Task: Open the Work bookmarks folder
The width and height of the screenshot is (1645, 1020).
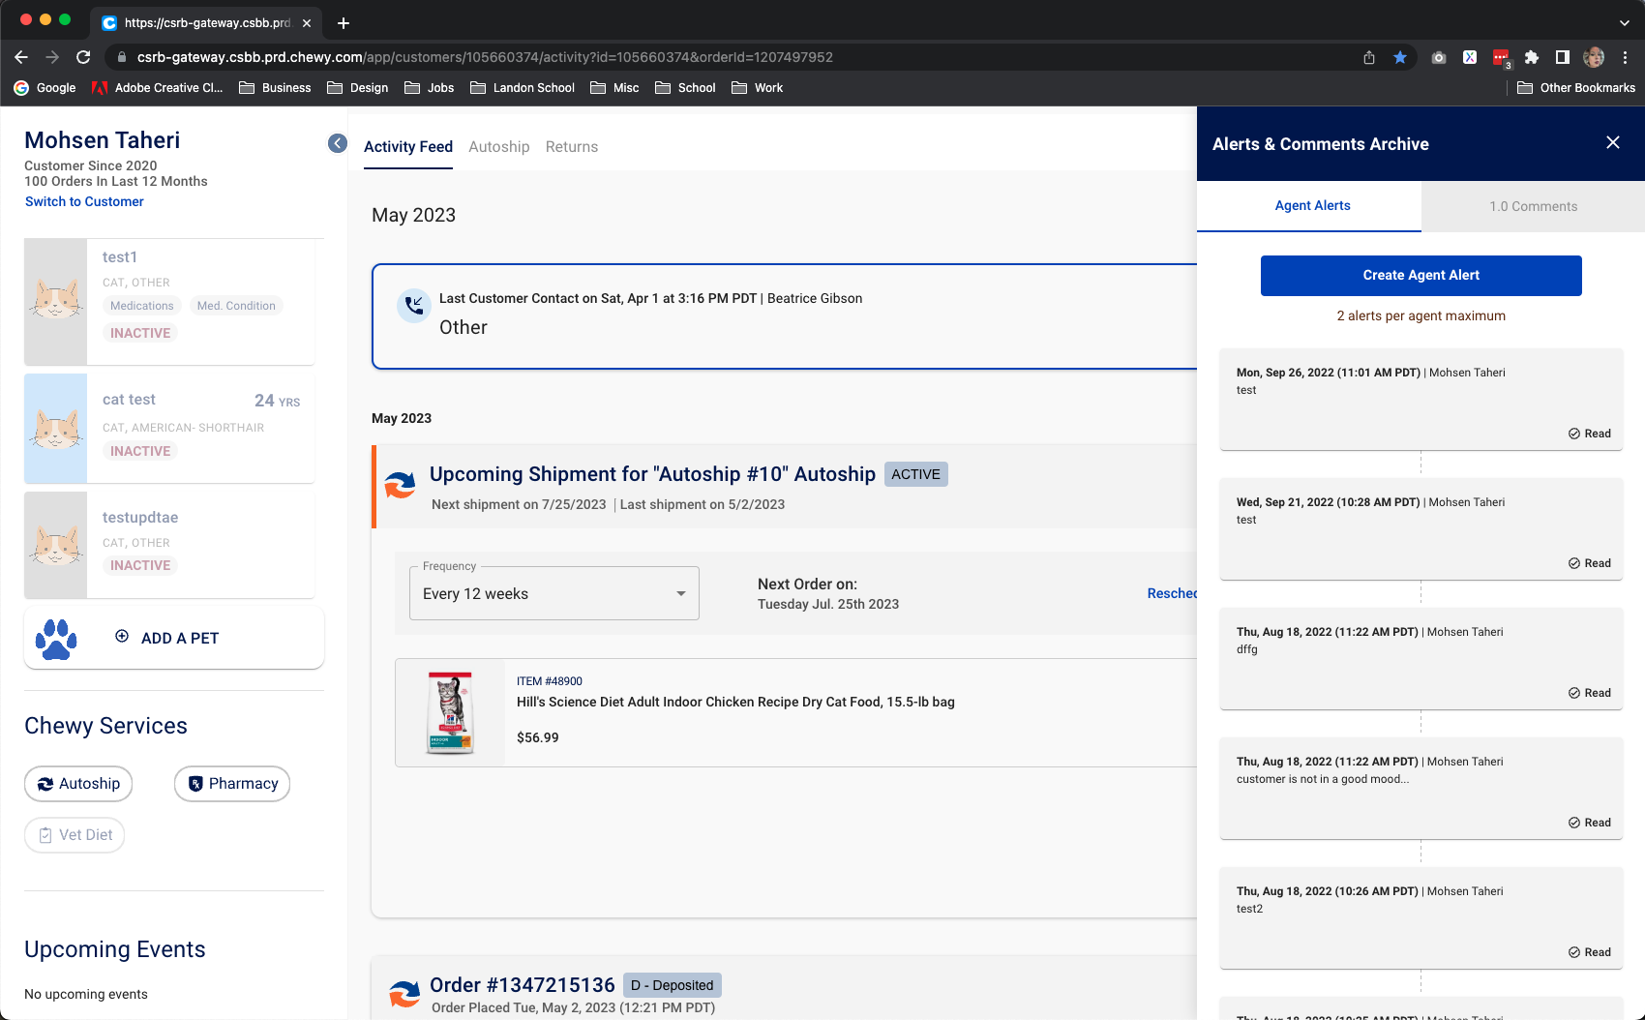Action: (x=758, y=88)
